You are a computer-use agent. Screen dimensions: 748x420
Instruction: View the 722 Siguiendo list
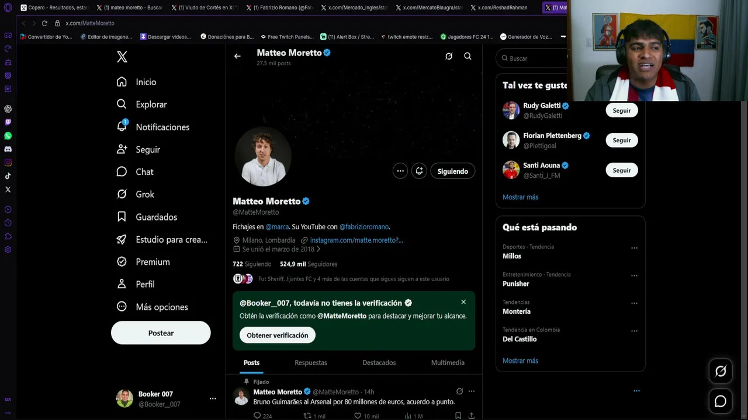coord(252,264)
